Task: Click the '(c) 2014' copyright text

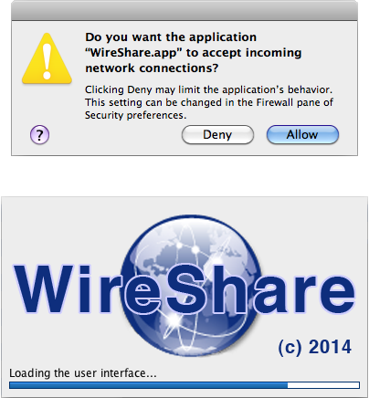Action: 315,347
